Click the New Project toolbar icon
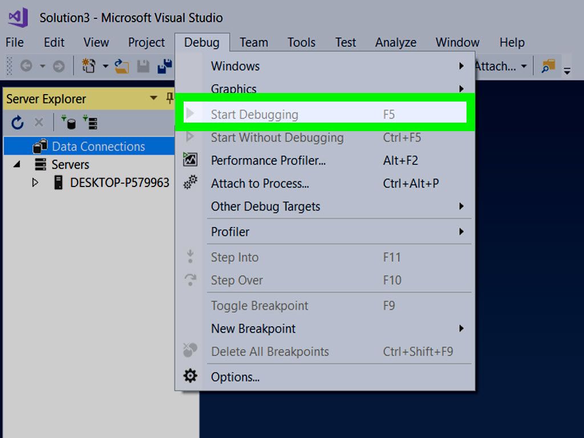584x438 pixels. pyautogui.click(x=88, y=66)
